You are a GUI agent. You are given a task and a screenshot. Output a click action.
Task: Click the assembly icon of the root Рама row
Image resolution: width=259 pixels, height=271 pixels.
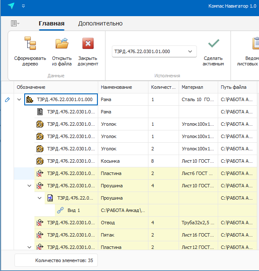(x=30, y=100)
